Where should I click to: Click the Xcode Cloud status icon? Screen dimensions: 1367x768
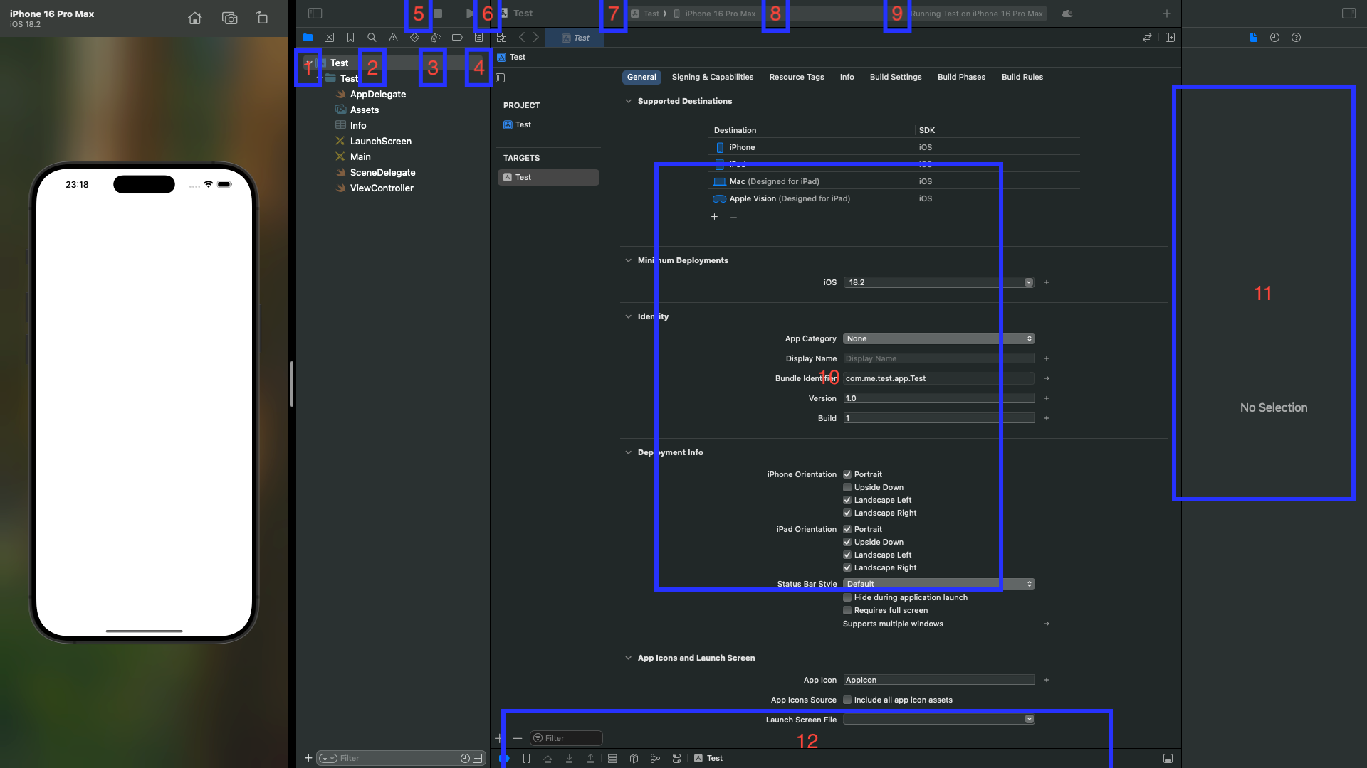tap(1067, 14)
